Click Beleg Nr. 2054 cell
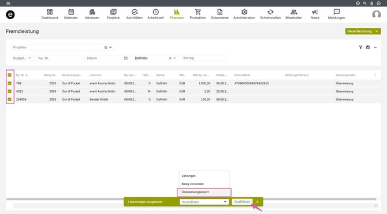This screenshot has height=214, width=387. pyautogui.click(x=53, y=91)
